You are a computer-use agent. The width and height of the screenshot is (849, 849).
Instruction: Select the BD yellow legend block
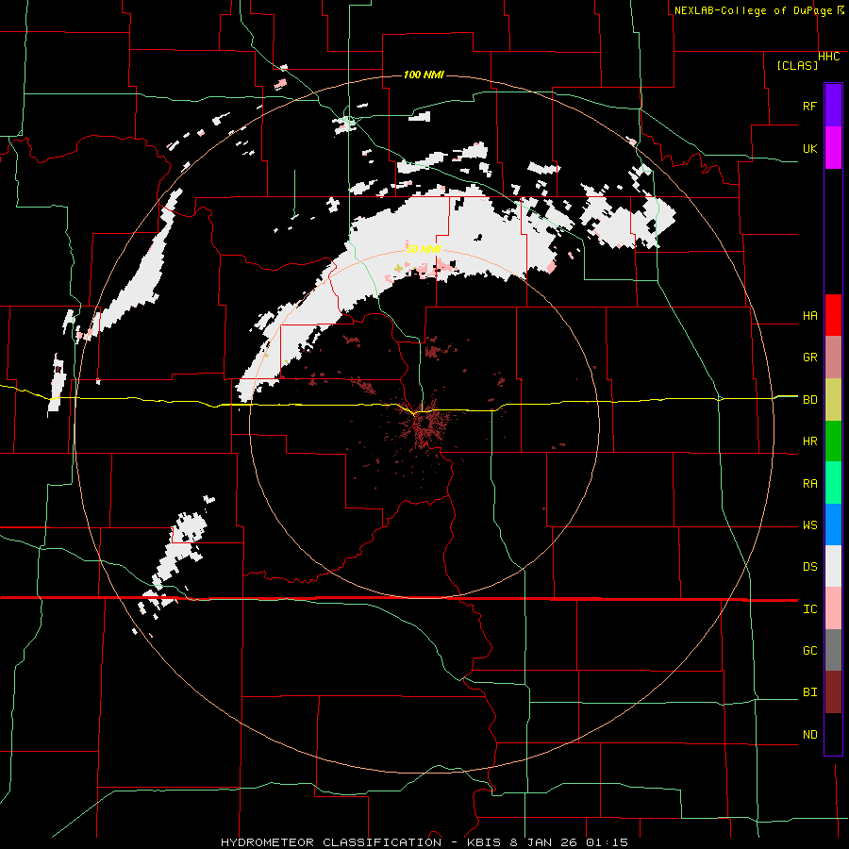[x=833, y=399]
